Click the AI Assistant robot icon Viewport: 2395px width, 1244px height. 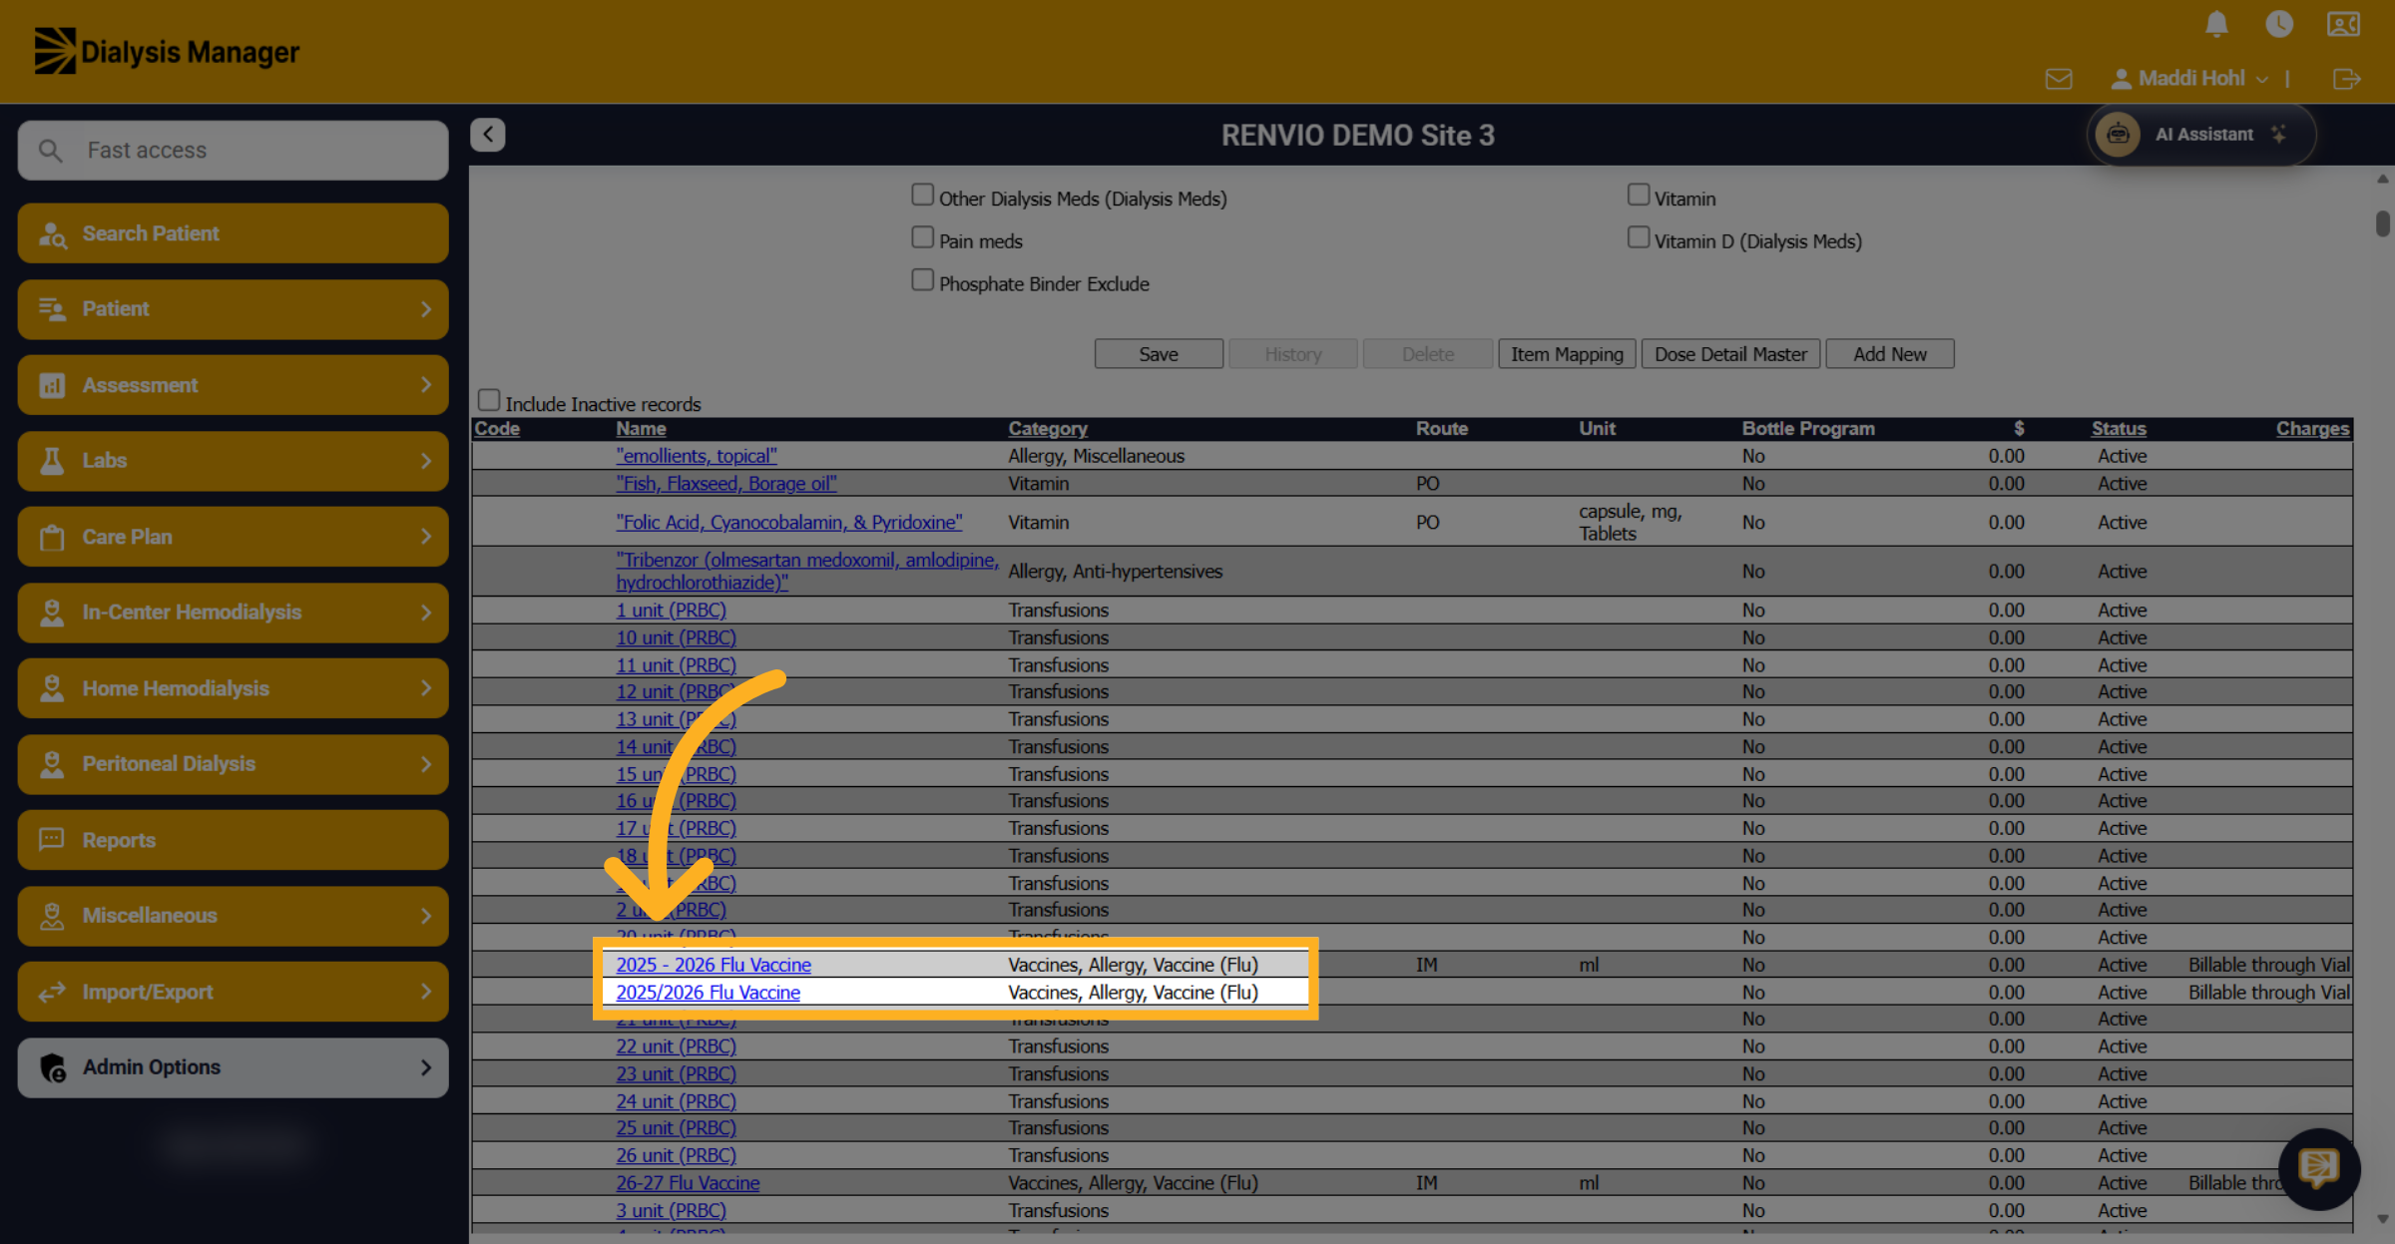point(2118,135)
